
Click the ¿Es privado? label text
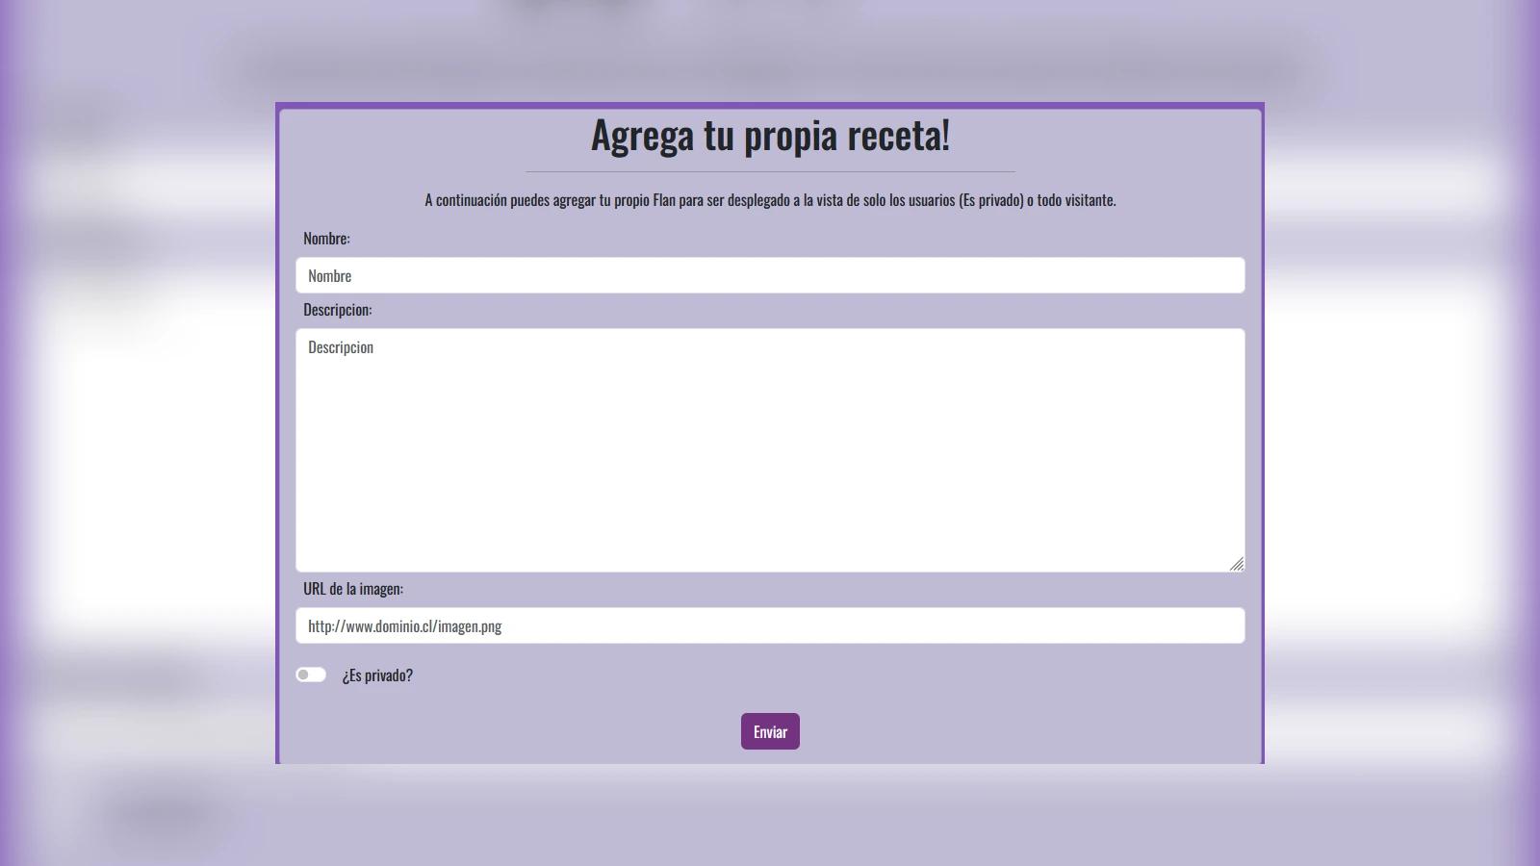(x=378, y=675)
